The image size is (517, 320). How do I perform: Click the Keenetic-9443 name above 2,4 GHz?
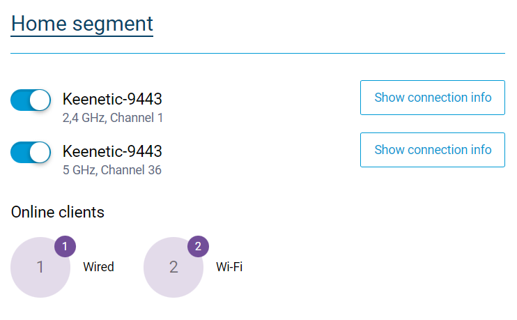point(112,100)
